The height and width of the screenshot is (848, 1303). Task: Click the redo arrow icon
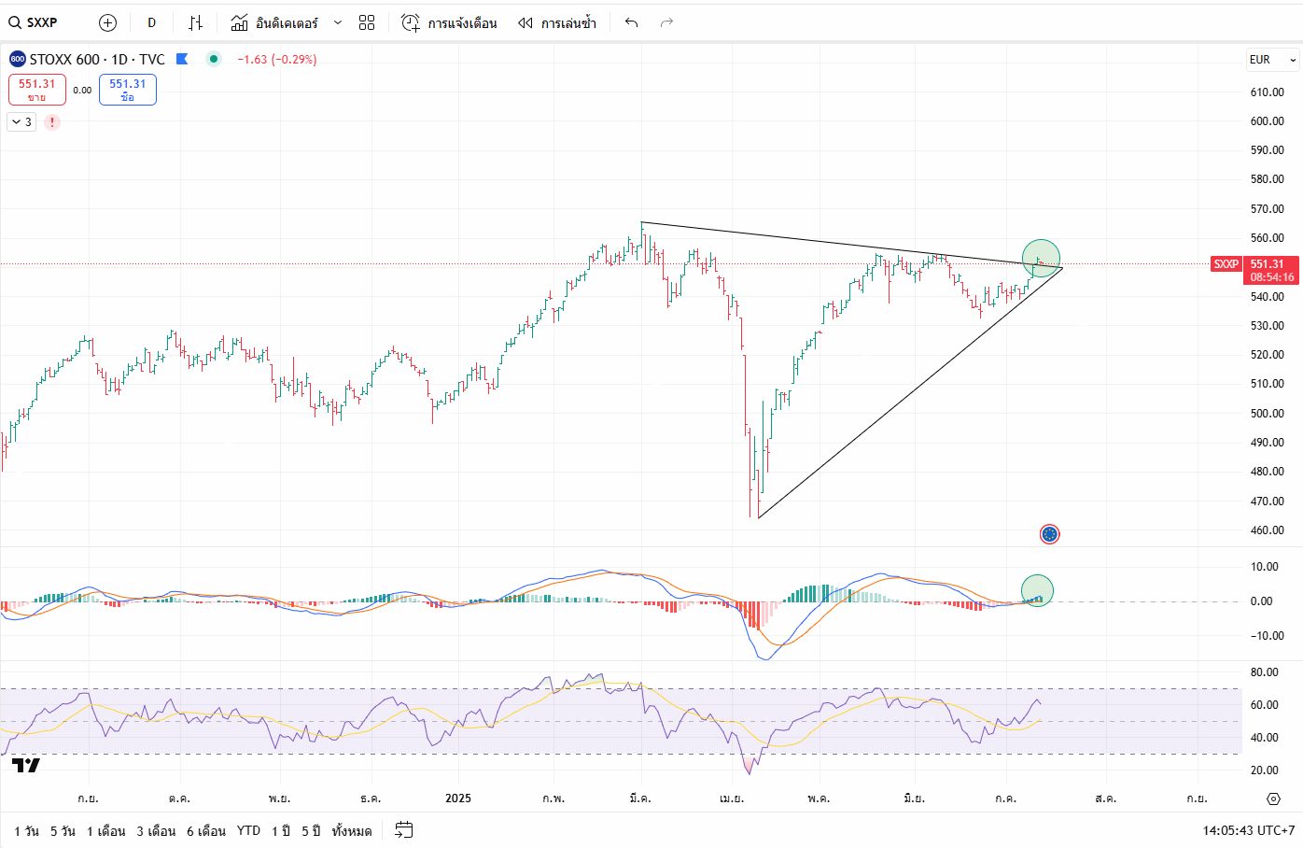[666, 22]
